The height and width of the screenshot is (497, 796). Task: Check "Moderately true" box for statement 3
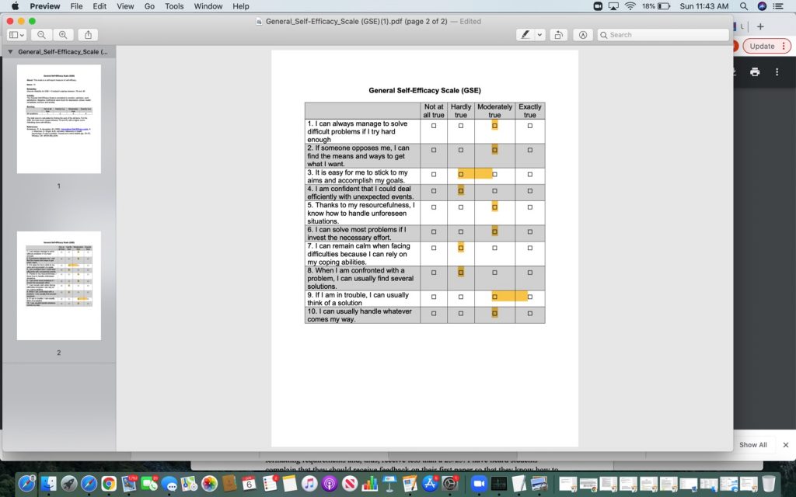[x=495, y=175]
